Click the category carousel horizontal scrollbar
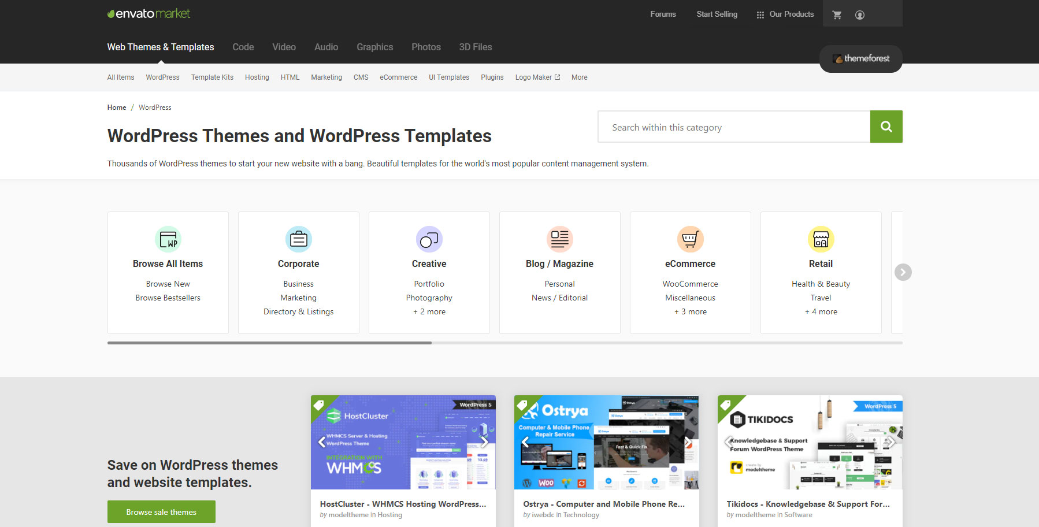1039x527 pixels. pyautogui.click(x=269, y=343)
